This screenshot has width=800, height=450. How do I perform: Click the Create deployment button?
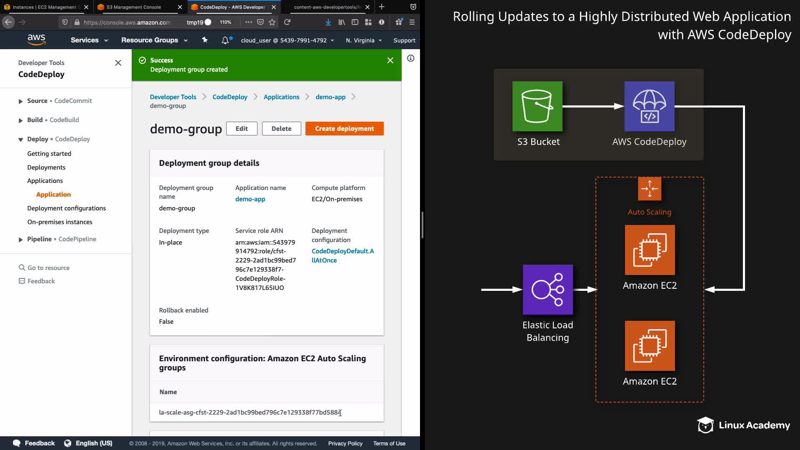click(344, 129)
